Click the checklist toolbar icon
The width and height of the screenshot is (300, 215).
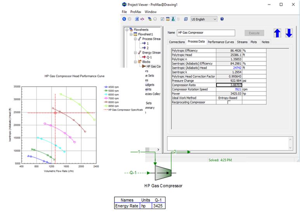coord(162,19)
